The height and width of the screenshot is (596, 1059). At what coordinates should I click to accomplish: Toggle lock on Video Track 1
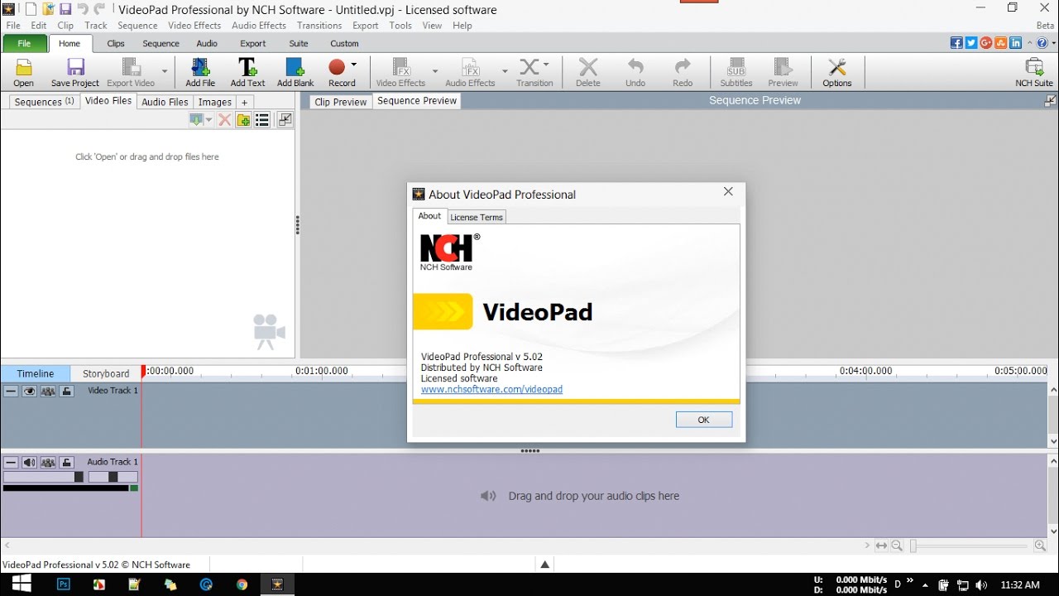click(x=67, y=391)
